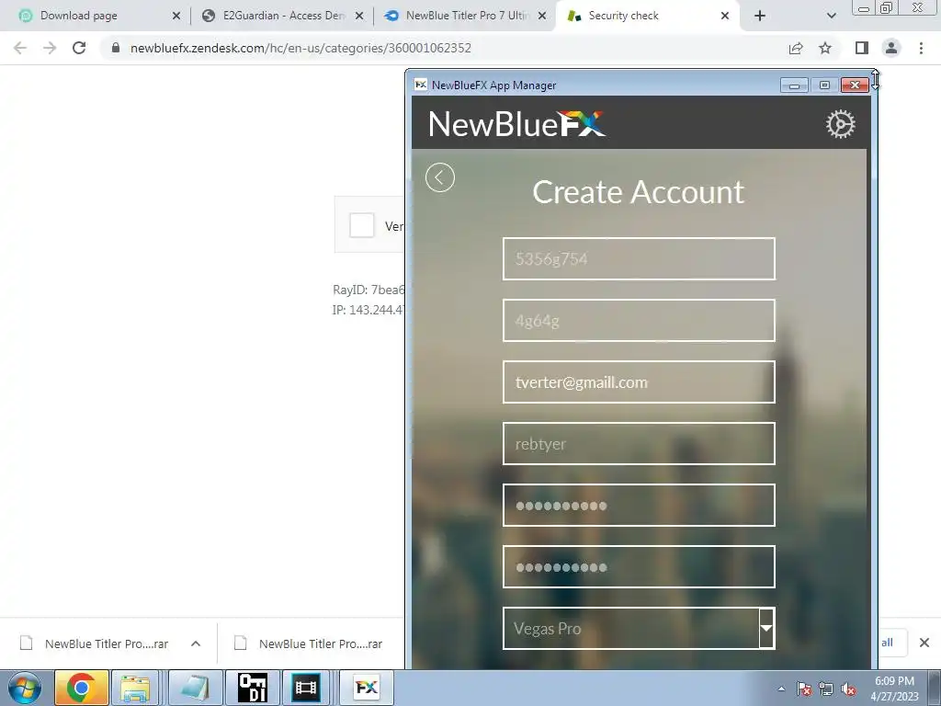Open File Explorer from the taskbar
This screenshot has height=706, width=941.
[135, 688]
